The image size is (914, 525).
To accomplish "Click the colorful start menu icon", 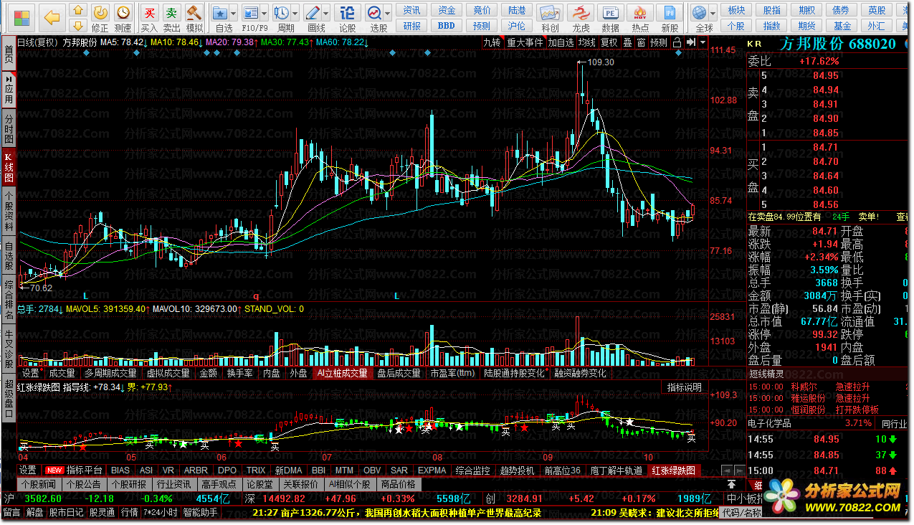I will pyautogui.click(x=23, y=16).
